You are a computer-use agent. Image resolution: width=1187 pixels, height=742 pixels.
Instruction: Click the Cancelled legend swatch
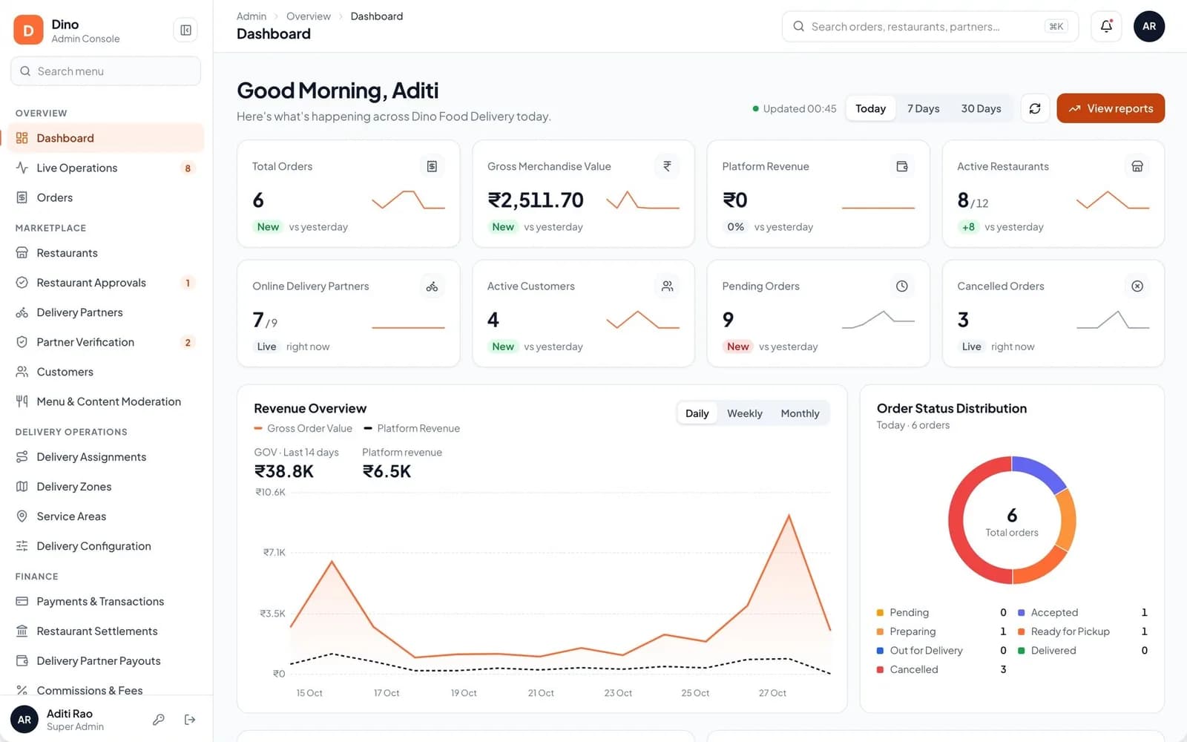(880, 669)
